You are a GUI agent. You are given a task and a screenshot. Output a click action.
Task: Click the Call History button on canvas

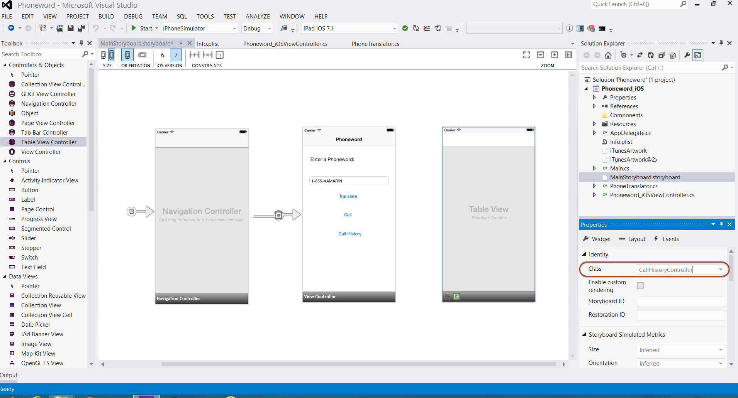pos(350,234)
